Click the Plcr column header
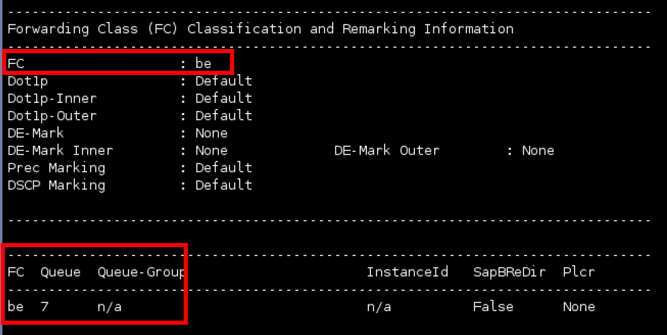 pyautogui.click(x=579, y=272)
